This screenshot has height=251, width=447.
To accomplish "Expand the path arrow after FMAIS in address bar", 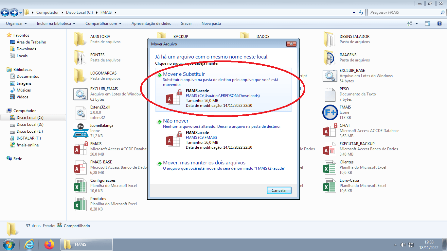I will tap(115, 12).
